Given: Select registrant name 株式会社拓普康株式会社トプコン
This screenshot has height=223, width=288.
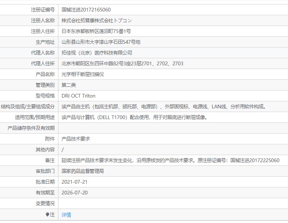Looking at the screenshot, I should [x=97, y=20].
